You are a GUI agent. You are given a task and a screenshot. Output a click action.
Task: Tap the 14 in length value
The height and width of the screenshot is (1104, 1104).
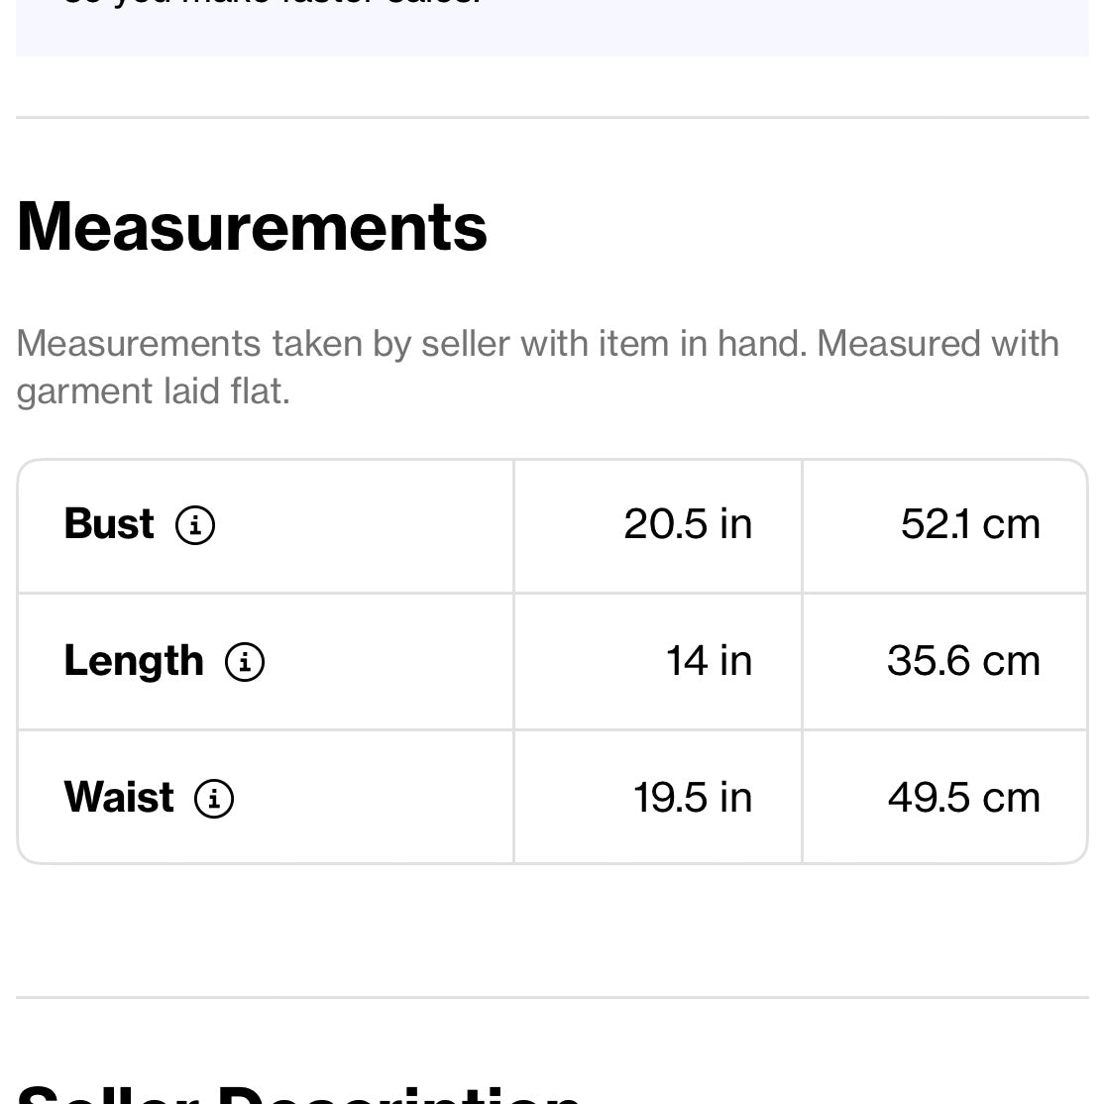click(x=709, y=661)
